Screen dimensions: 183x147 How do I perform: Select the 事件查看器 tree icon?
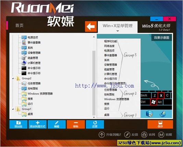tap(24, 43)
